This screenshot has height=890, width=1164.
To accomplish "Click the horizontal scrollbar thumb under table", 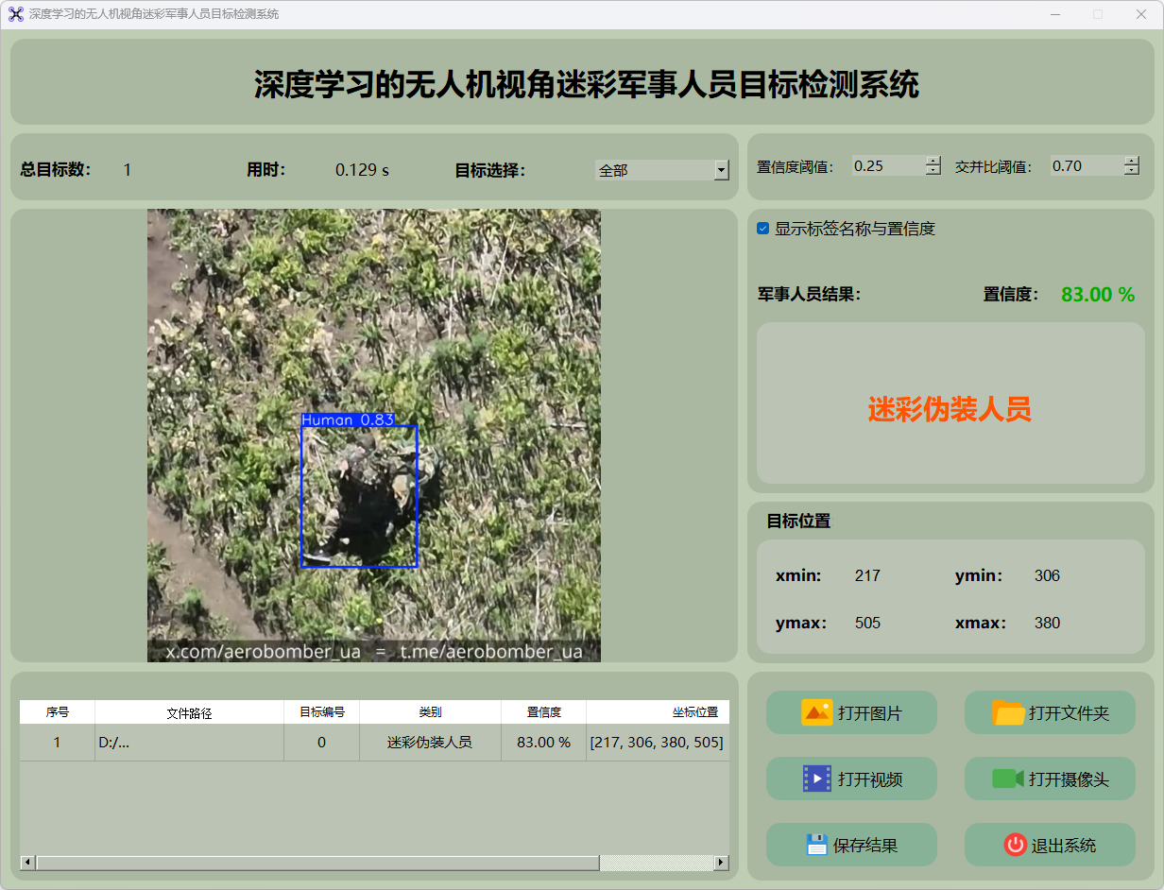I will tap(317, 863).
